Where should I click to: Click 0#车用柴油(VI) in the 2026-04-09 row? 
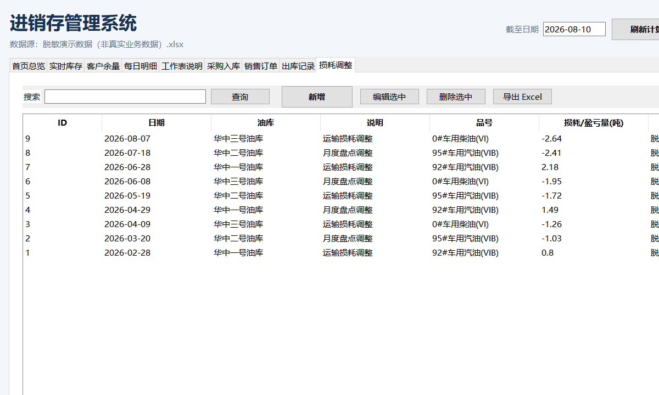[x=460, y=224]
